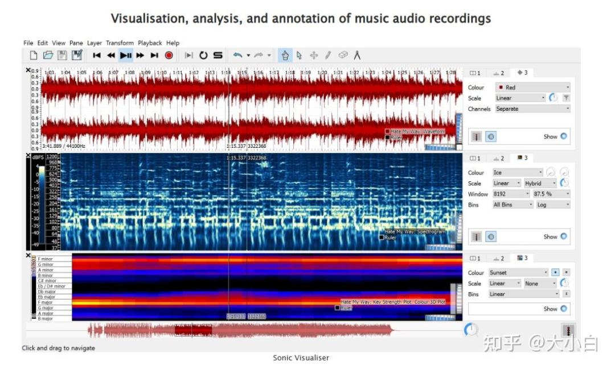Viewport: 615px width, 369px height.
Task: Adjust the playback speed dial beside the overview
Action: pos(470,329)
